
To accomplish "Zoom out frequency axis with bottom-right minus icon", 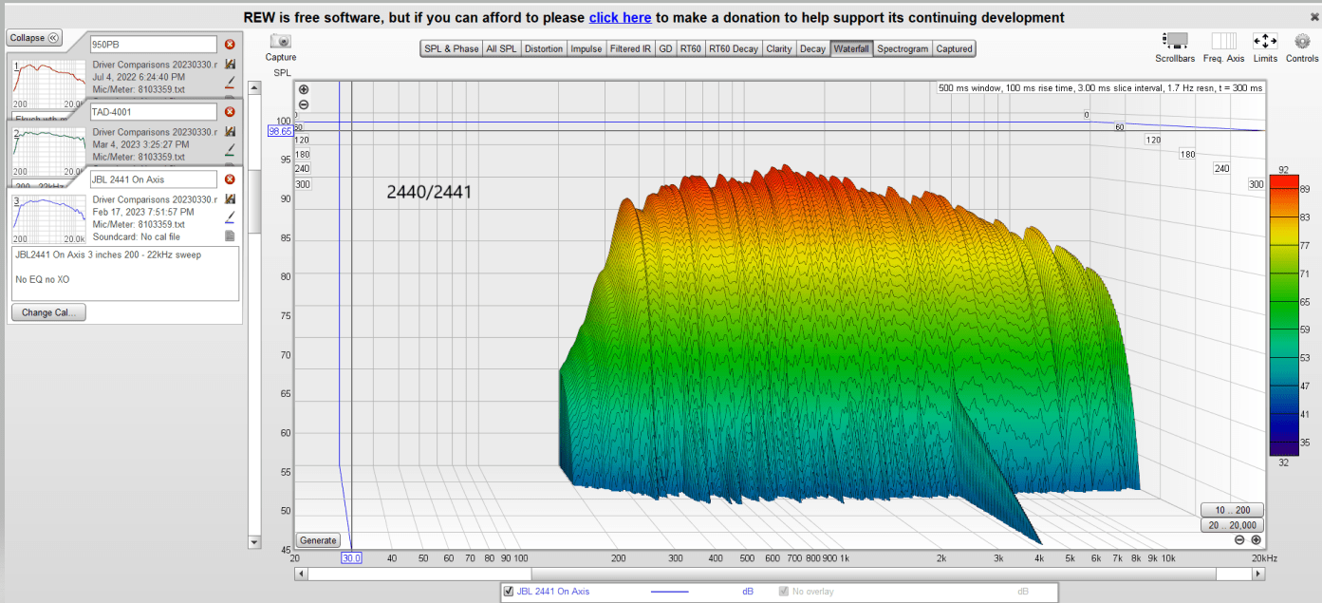I will point(1240,540).
